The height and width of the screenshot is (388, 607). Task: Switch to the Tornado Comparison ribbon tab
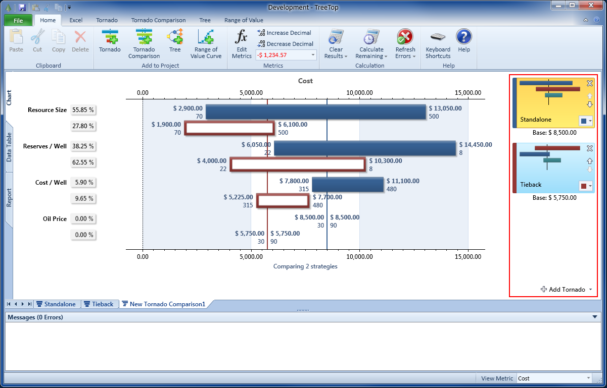coord(158,20)
